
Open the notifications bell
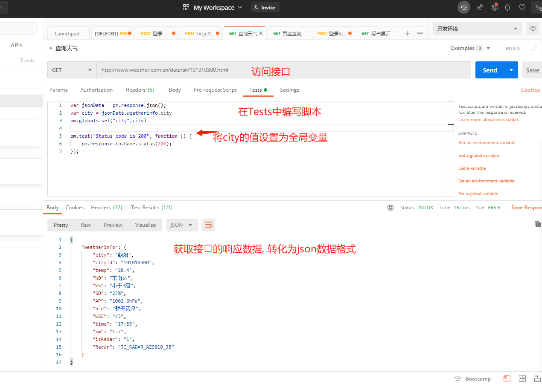pyautogui.click(x=507, y=7)
